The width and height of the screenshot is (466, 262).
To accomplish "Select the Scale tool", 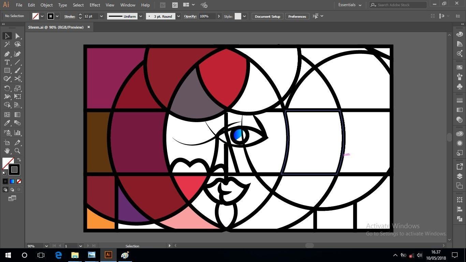I will tap(17, 88).
